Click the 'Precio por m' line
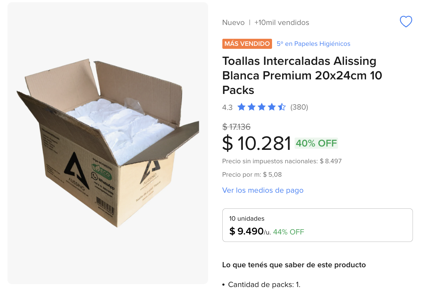 click(252, 174)
